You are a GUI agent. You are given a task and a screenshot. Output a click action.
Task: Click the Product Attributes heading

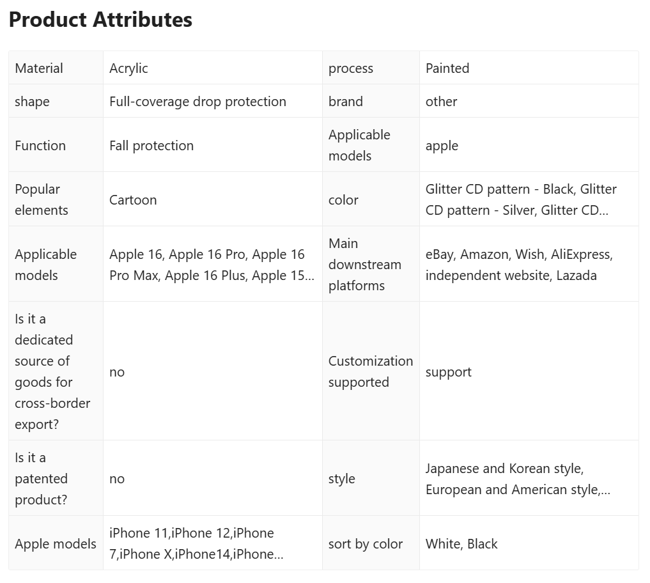coord(100,19)
